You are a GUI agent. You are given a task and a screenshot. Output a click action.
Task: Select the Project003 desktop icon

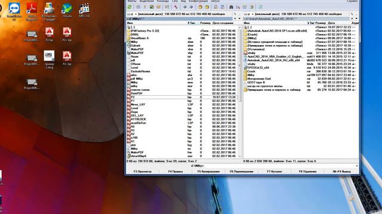32,36
